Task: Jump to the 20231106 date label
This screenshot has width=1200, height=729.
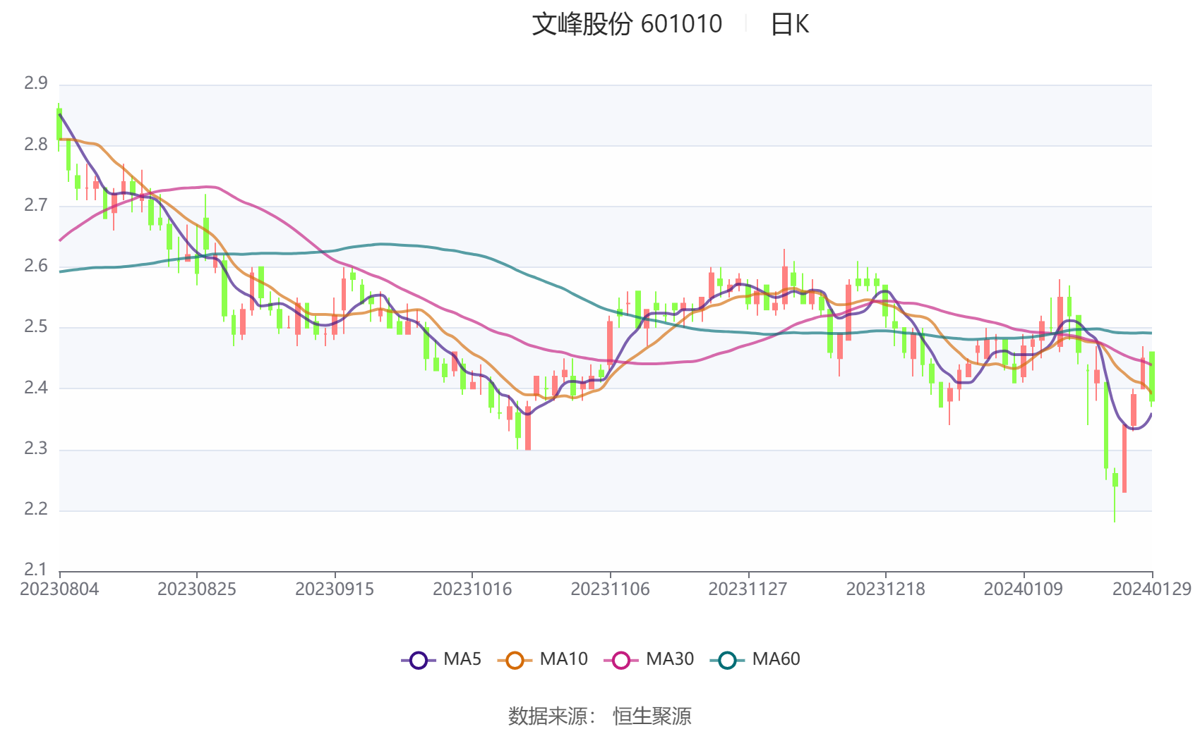Action: tap(610, 589)
